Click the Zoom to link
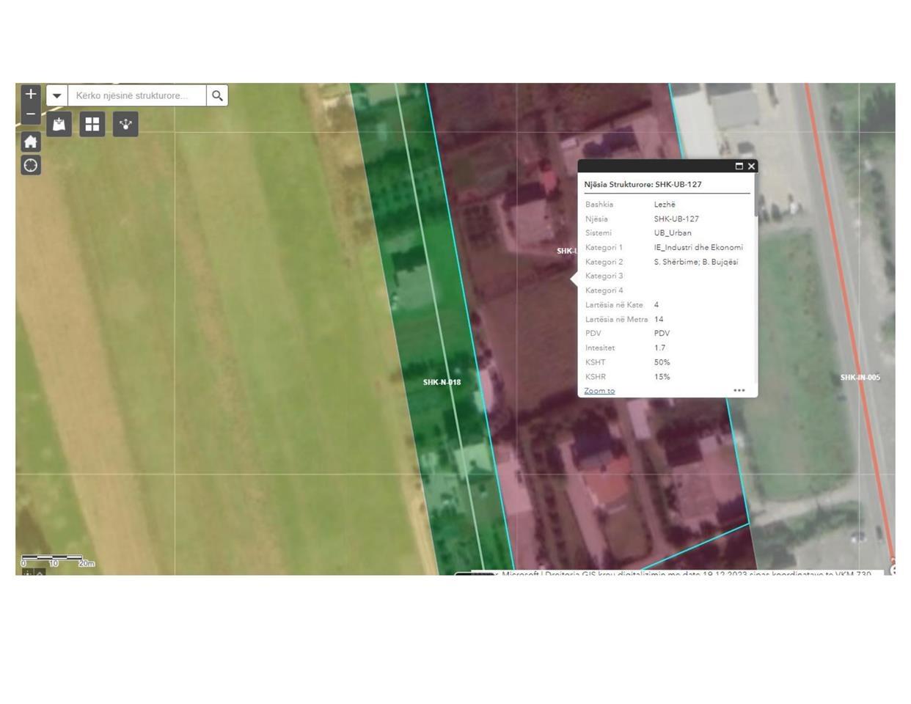The height and width of the screenshot is (704, 911). [x=599, y=391]
